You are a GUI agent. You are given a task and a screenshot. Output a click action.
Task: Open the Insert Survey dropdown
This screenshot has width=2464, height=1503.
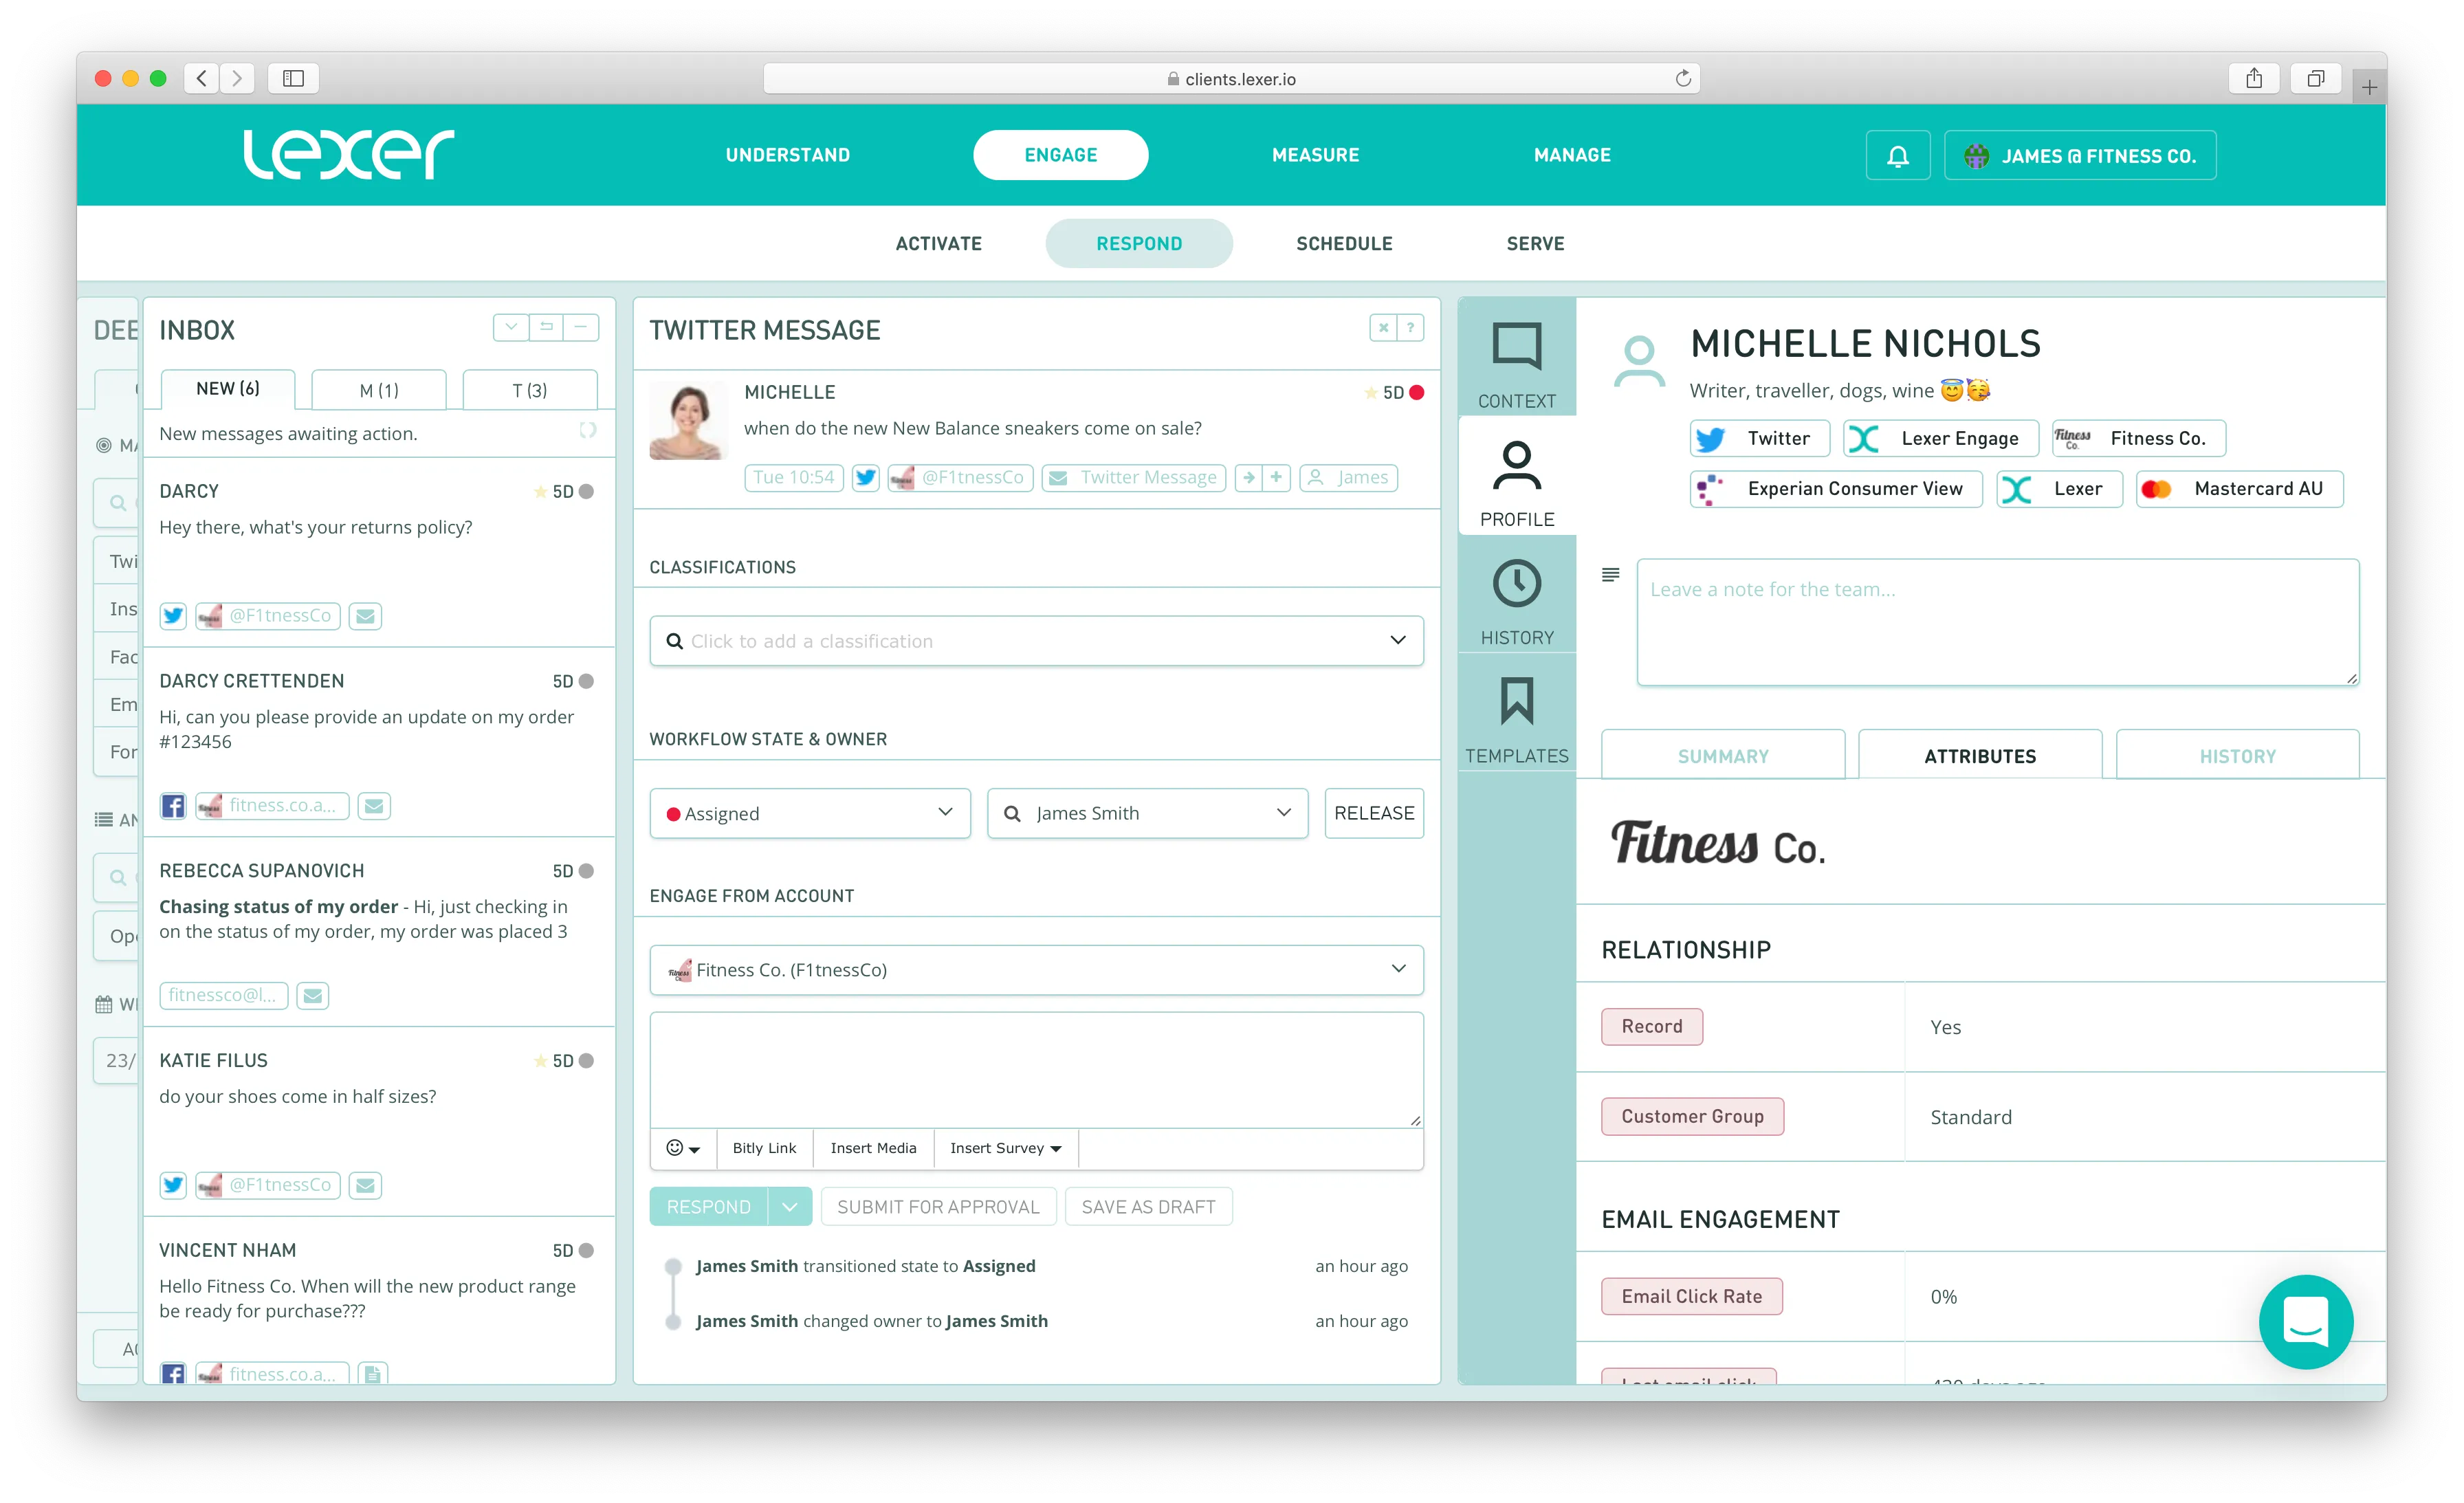pyautogui.click(x=1005, y=1148)
